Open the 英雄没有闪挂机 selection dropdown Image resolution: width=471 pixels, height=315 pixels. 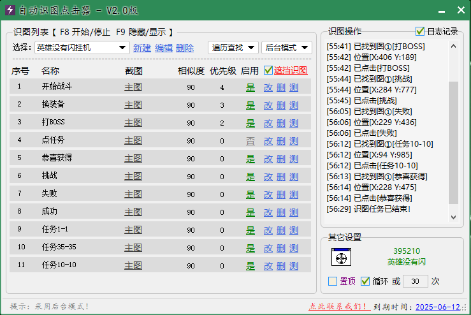coord(82,48)
